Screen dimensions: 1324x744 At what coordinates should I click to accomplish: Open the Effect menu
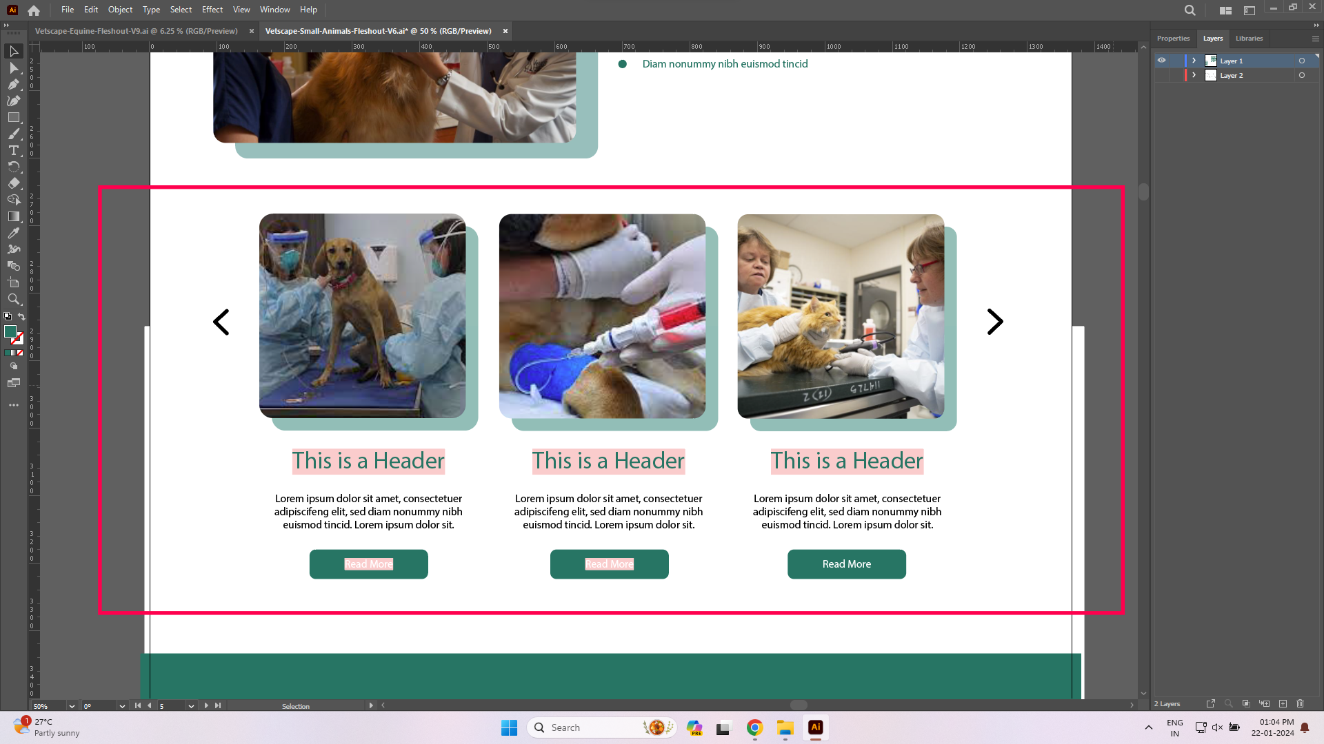[x=212, y=10]
